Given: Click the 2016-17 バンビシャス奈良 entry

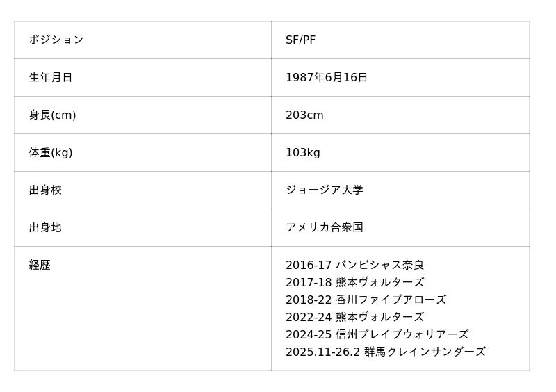Looking at the screenshot, I should point(354,266).
